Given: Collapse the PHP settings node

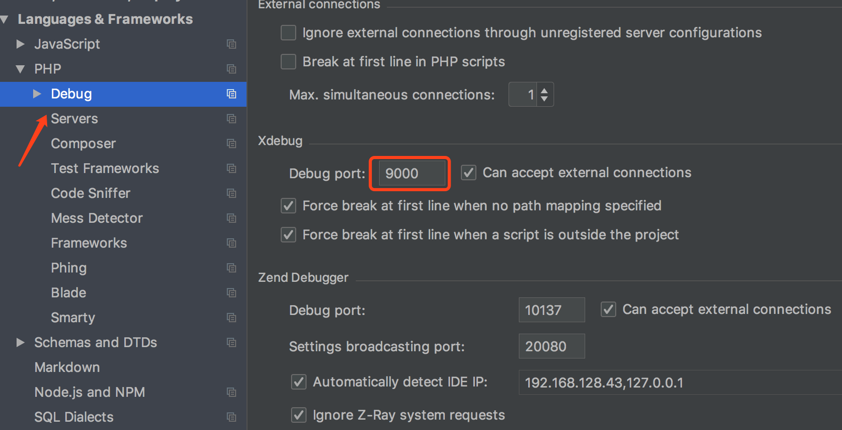Looking at the screenshot, I should coord(20,69).
